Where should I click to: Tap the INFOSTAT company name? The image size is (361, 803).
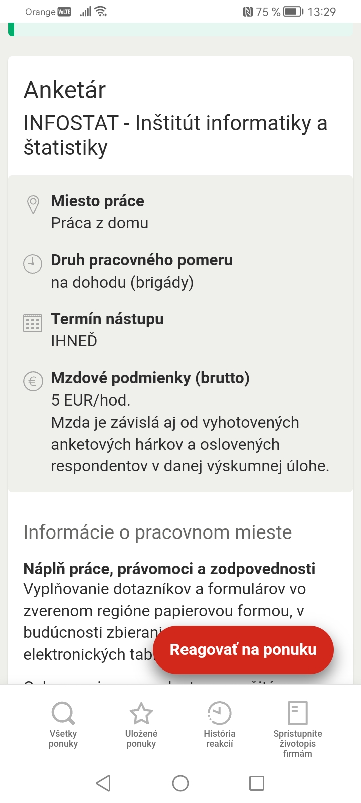tap(175, 136)
